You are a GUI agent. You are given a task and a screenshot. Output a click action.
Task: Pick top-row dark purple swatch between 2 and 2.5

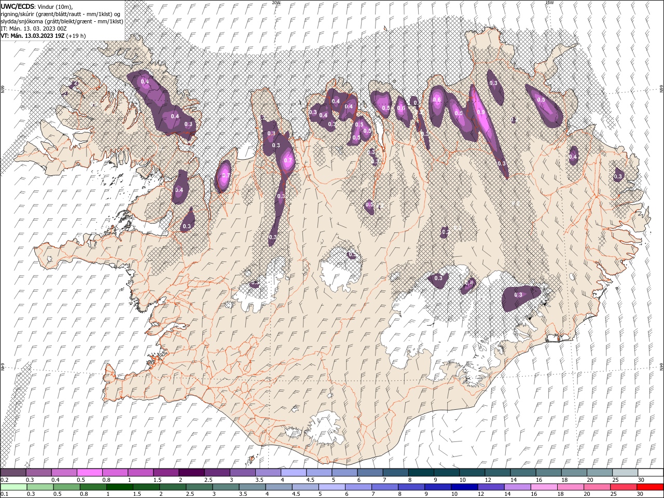pyautogui.click(x=191, y=473)
